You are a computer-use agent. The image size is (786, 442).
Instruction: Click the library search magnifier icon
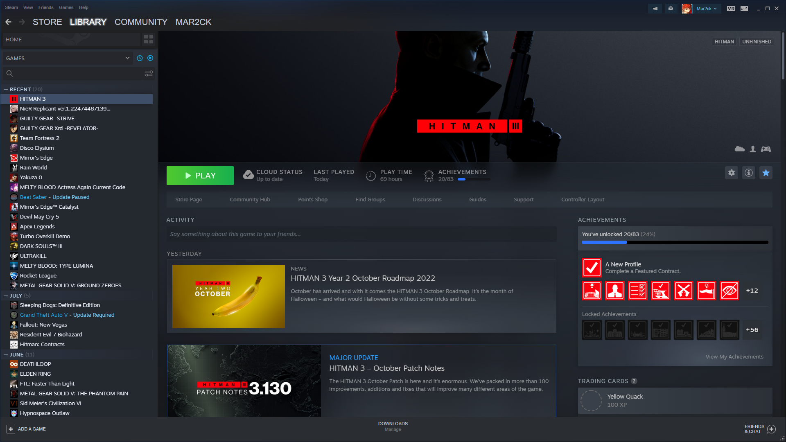10,74
